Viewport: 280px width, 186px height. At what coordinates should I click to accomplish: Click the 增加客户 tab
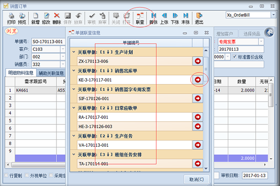point(224,34)
